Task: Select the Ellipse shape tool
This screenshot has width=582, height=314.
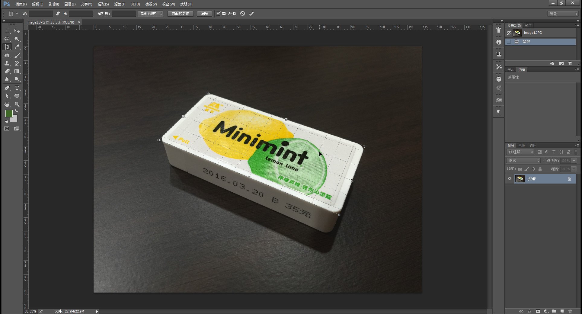Action: click(x=17, y=96)
